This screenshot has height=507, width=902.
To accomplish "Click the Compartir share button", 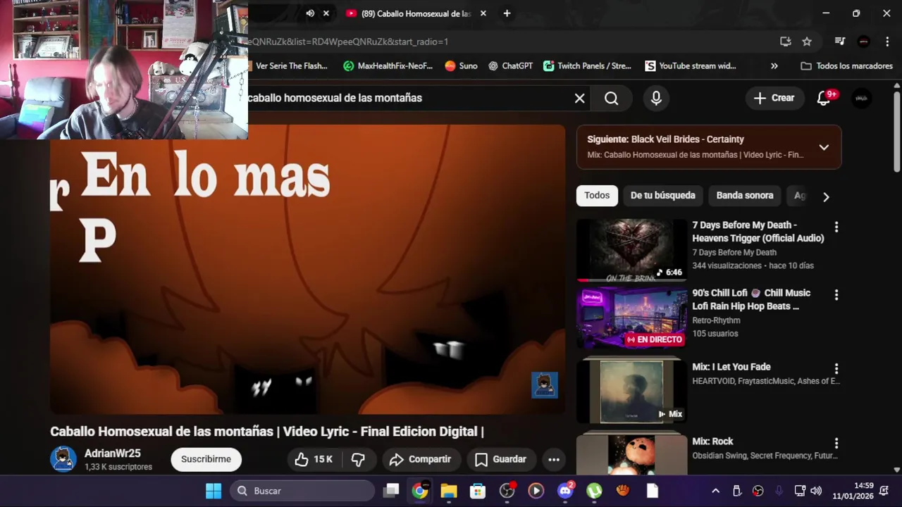I will tap(421, 459).
